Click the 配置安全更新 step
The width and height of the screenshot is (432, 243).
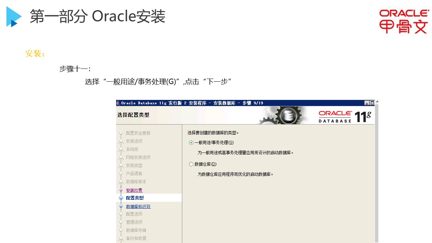point(138,133)
